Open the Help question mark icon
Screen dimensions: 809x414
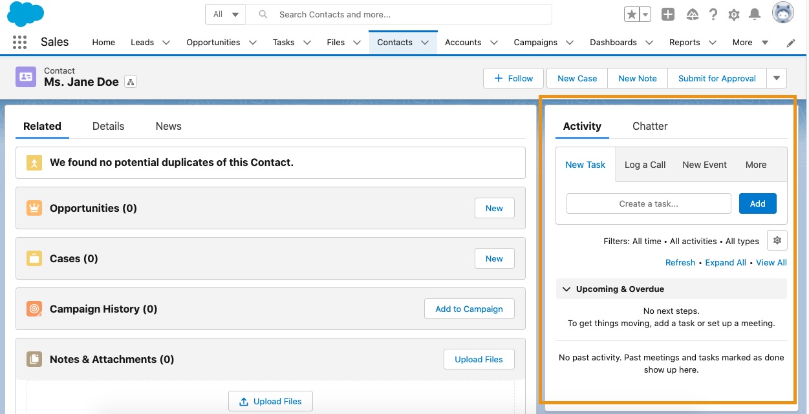[713, 14]
